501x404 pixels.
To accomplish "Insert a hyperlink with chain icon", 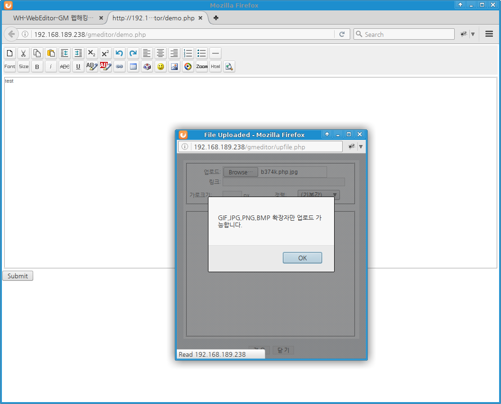I will pyautogui.click(x=120, y=67).
